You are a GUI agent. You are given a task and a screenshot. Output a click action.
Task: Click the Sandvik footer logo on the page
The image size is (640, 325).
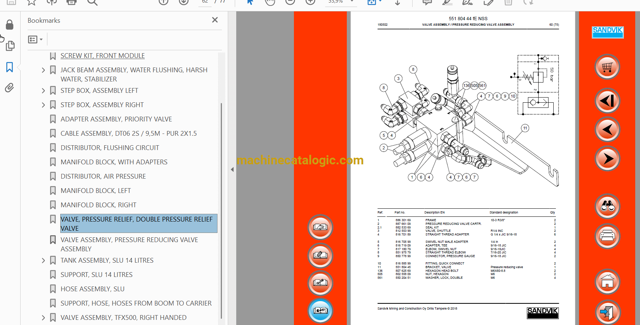[543, 313]
